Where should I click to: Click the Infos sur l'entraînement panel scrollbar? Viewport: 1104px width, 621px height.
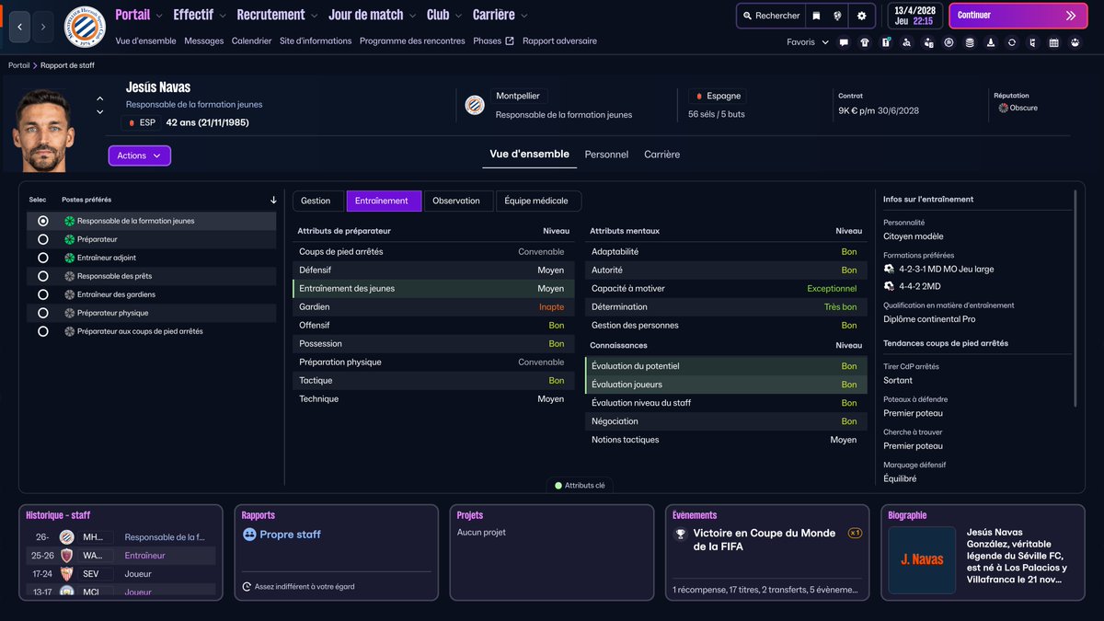point(1074,296)
